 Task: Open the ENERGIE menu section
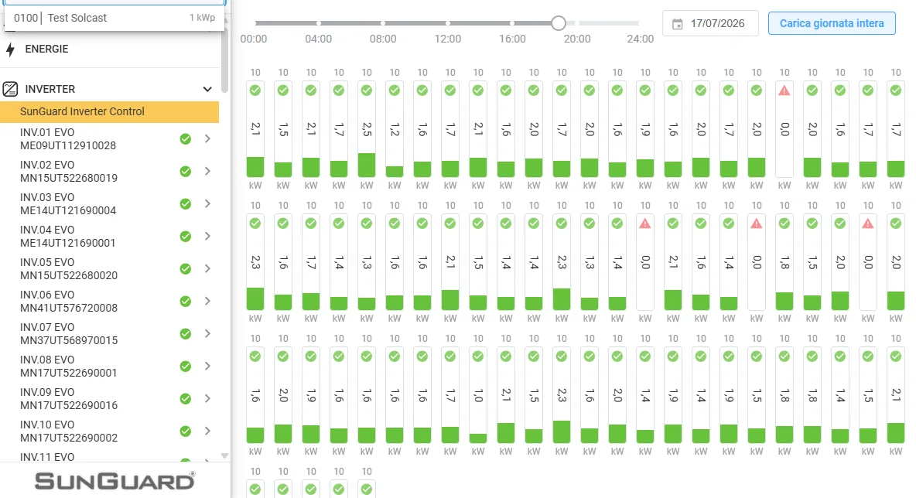click(x=46, y=49)
